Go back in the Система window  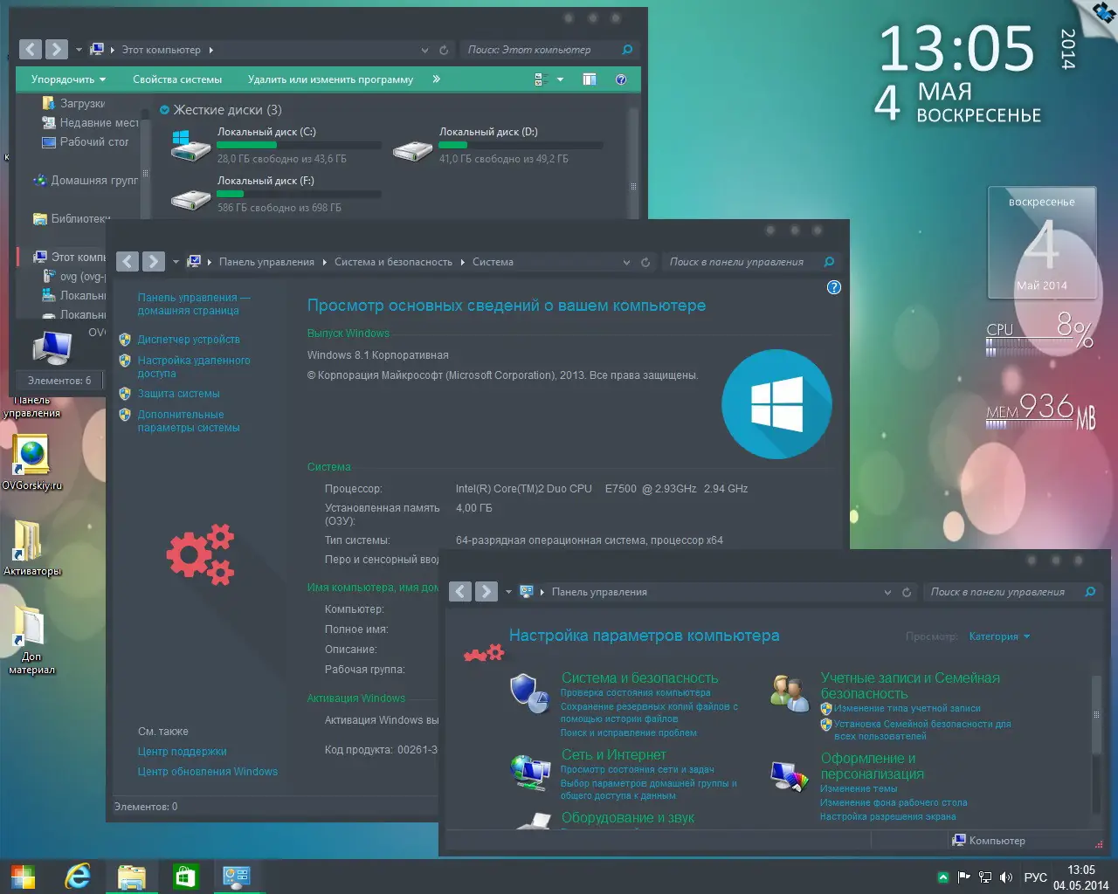click(128, 262)
